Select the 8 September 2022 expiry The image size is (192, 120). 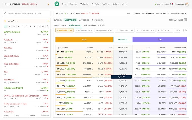click(84, 30)
